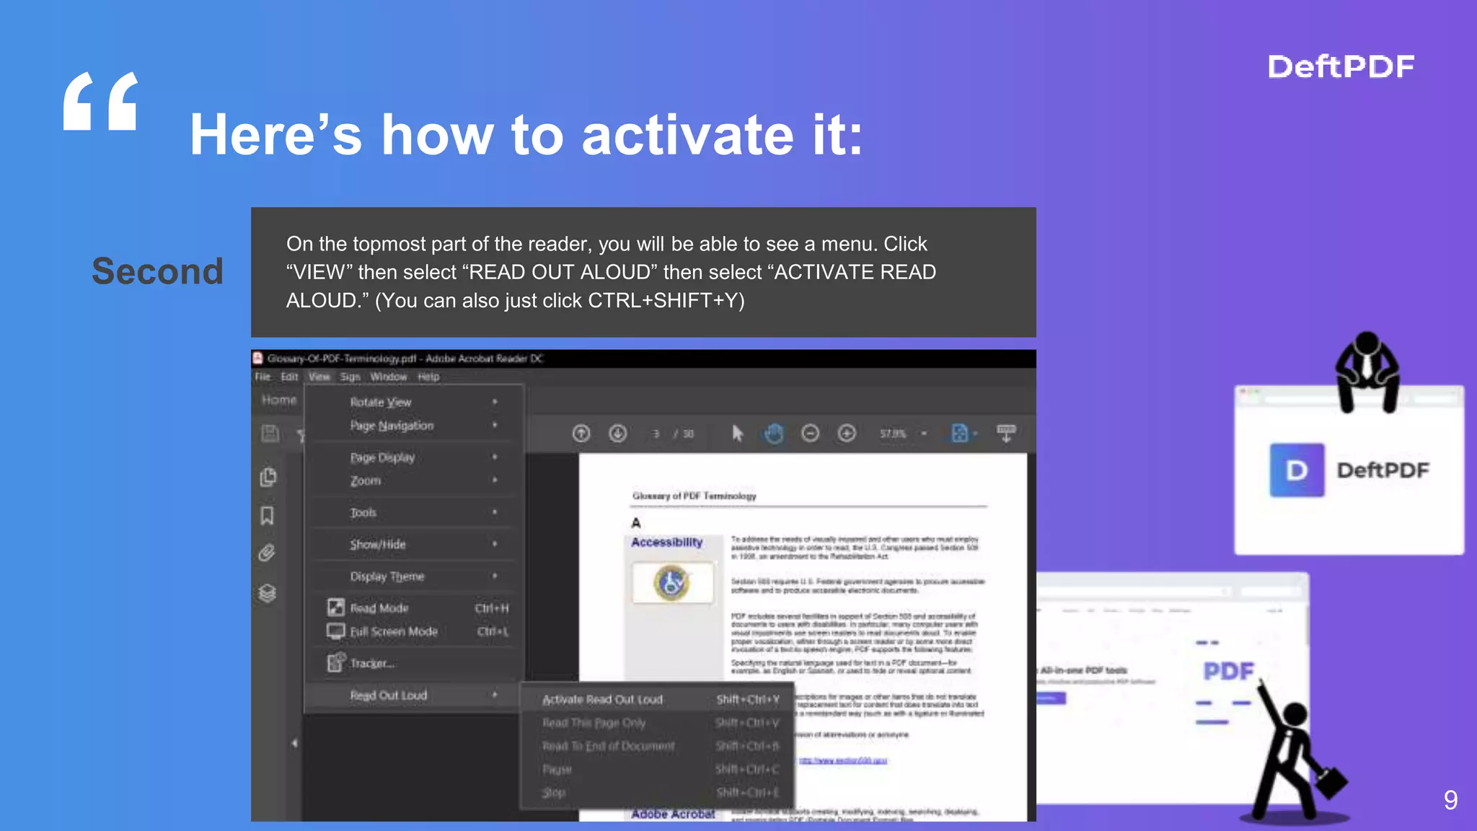
Task: Choose the hand pan tool
Action: click(773, 434)
